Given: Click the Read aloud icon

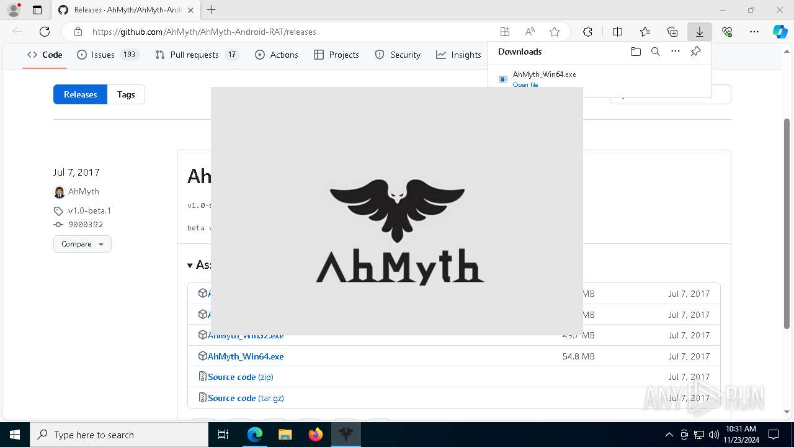Looking at the screenshot, I should click(x=530, y=32).
